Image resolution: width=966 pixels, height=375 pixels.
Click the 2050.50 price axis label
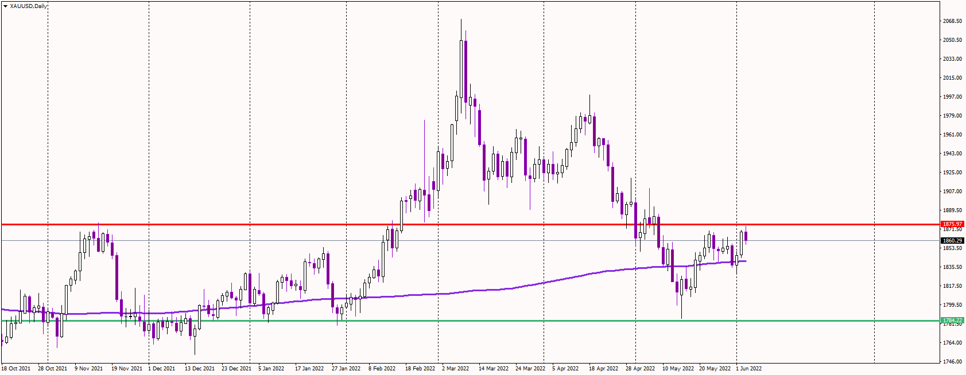tap(952, 40)
